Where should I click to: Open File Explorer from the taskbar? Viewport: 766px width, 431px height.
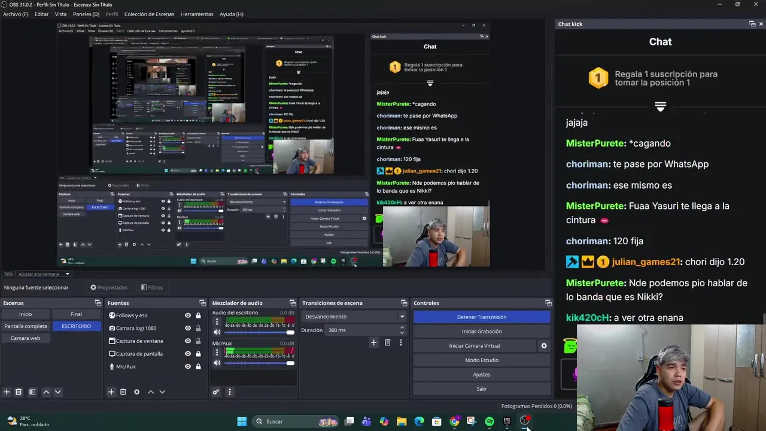coord(402,421)
